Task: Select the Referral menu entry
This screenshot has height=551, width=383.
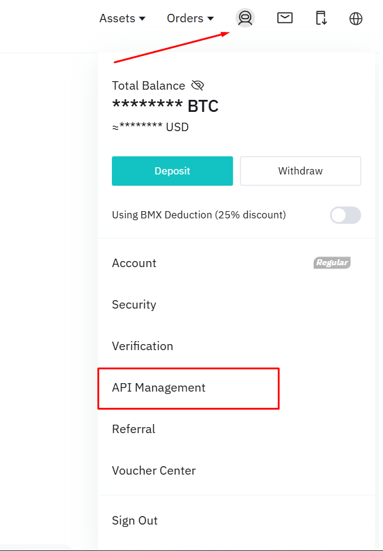Action: (x=133, y=429)
